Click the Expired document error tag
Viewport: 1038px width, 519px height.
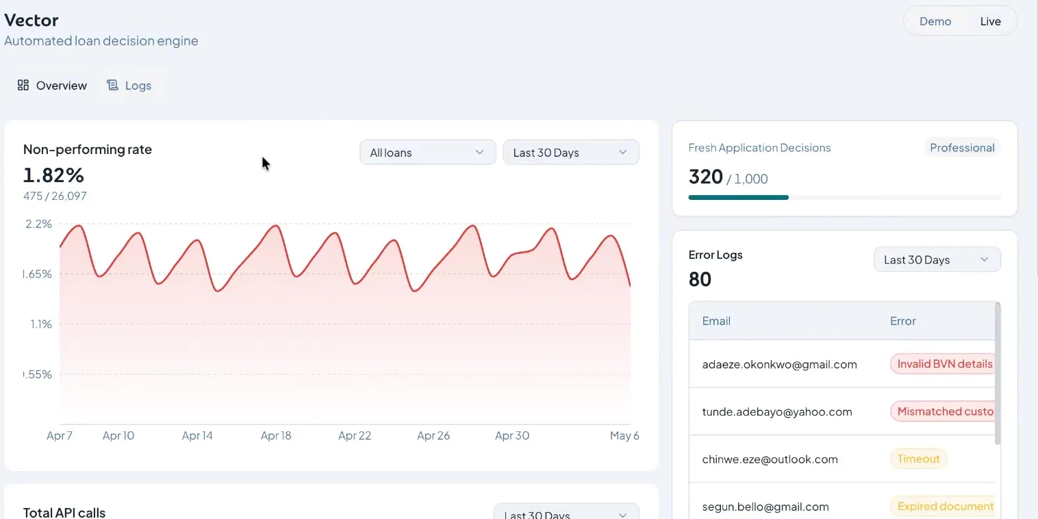coord(943,507)
